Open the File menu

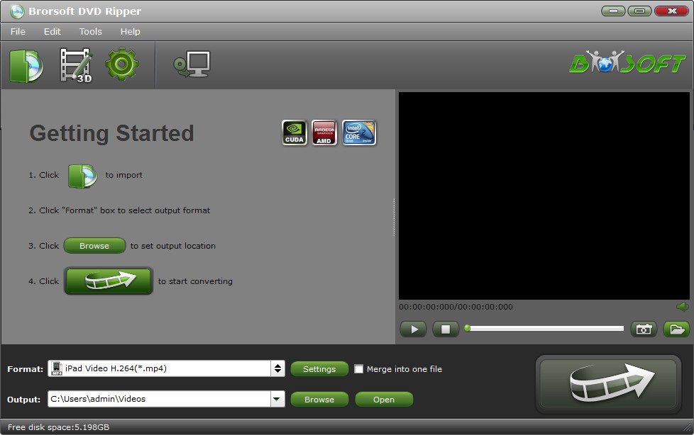click(x=17, y=31)
